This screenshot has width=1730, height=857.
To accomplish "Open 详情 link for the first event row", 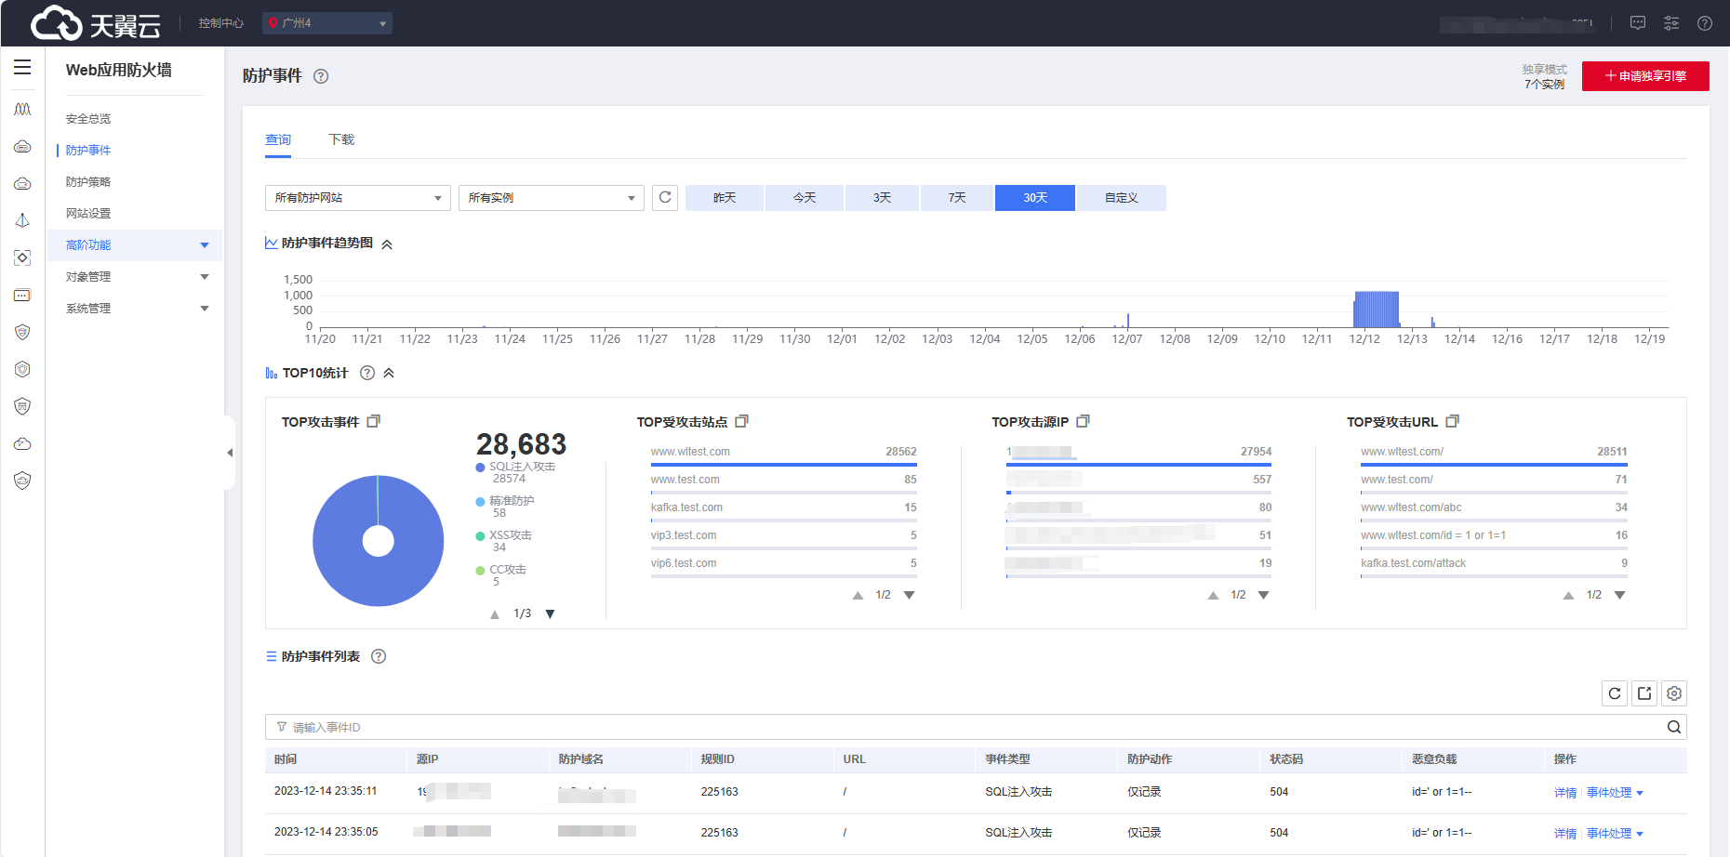I will pos(1564,793).
